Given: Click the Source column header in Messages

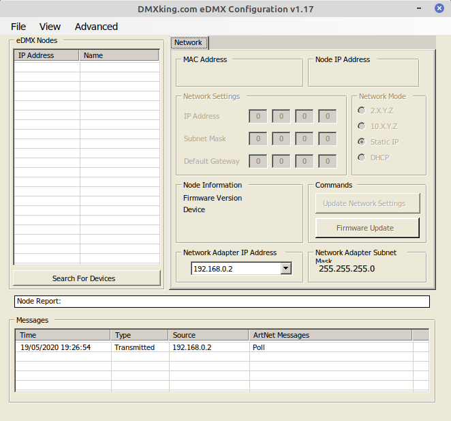Looking at the screenshot, I should click(x=209, y=335).
